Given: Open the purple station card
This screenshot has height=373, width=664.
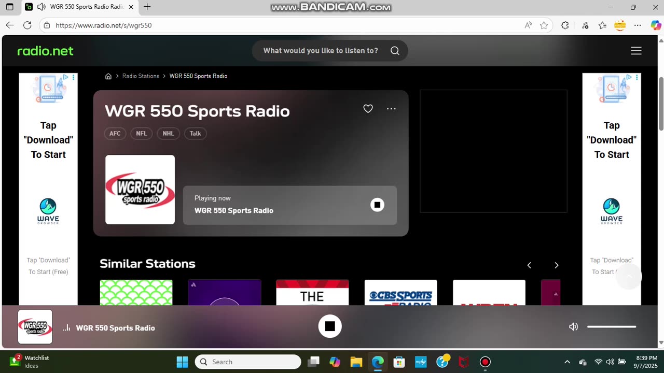Looking at the screenshot, I should (x=225, y=293).
